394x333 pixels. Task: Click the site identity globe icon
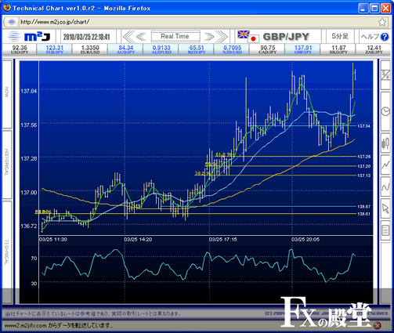(x=11, y=22)
